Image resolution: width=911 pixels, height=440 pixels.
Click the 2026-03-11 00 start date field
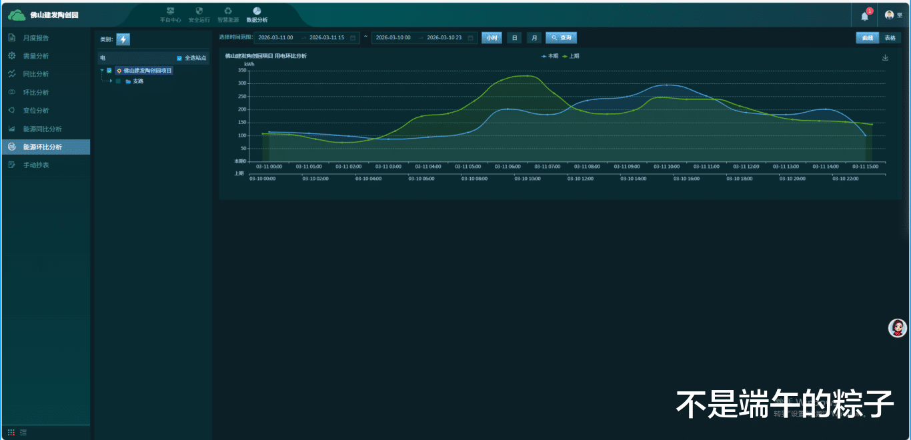tap(276, 38)
